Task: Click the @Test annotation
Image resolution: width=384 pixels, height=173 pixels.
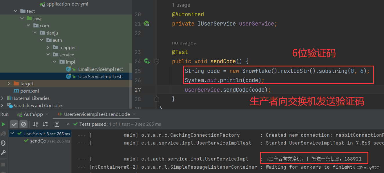Action: [x=180, y=52]
